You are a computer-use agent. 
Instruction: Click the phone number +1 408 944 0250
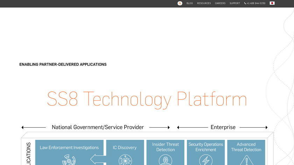[x=255, y=3]
